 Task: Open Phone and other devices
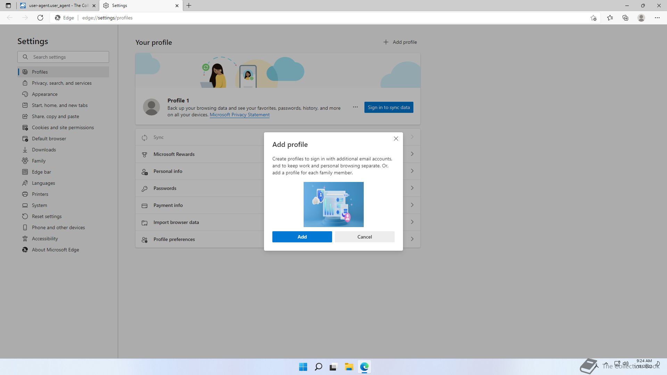click(63, 227)
